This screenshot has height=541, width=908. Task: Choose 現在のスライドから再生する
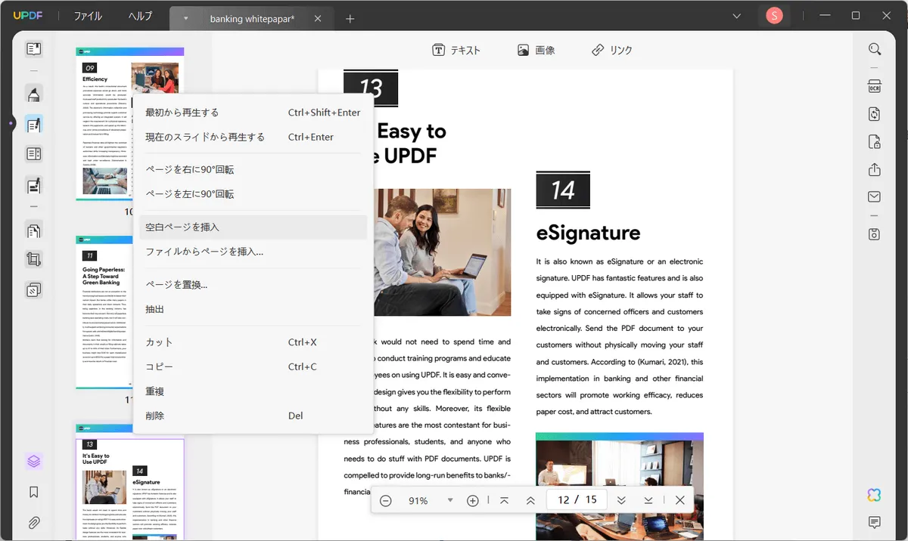[x=253, y=137]
